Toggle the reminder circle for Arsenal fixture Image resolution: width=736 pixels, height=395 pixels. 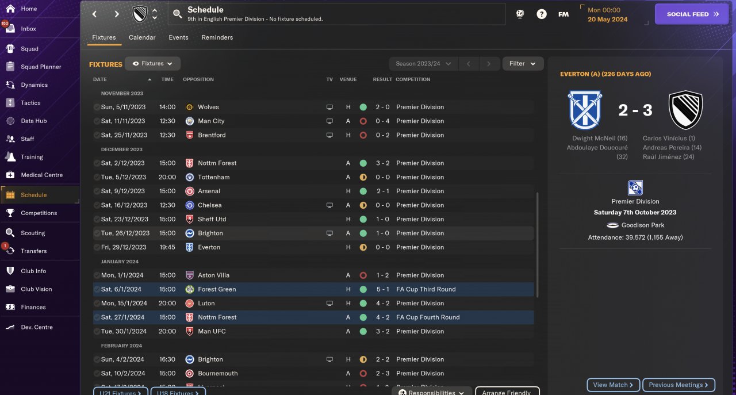tap(97, 191)
